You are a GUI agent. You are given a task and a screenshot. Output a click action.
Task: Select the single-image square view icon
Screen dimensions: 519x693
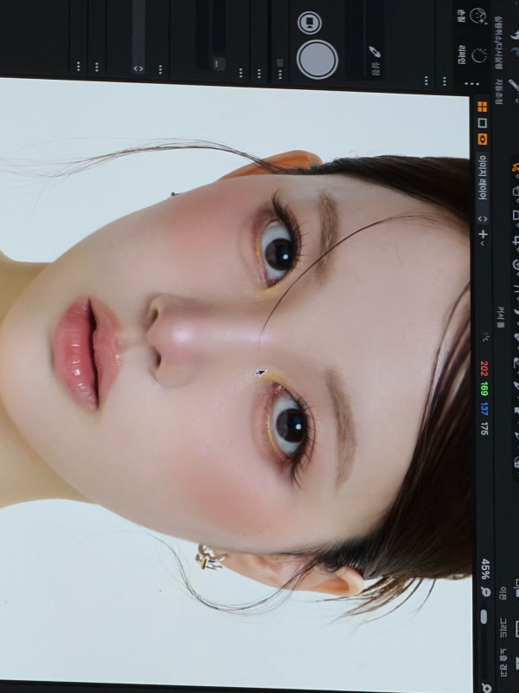482,123
